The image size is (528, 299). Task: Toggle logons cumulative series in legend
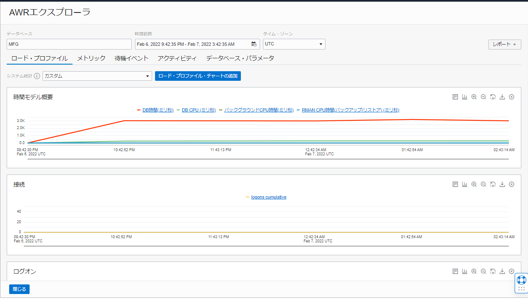[x=268, y=197]
